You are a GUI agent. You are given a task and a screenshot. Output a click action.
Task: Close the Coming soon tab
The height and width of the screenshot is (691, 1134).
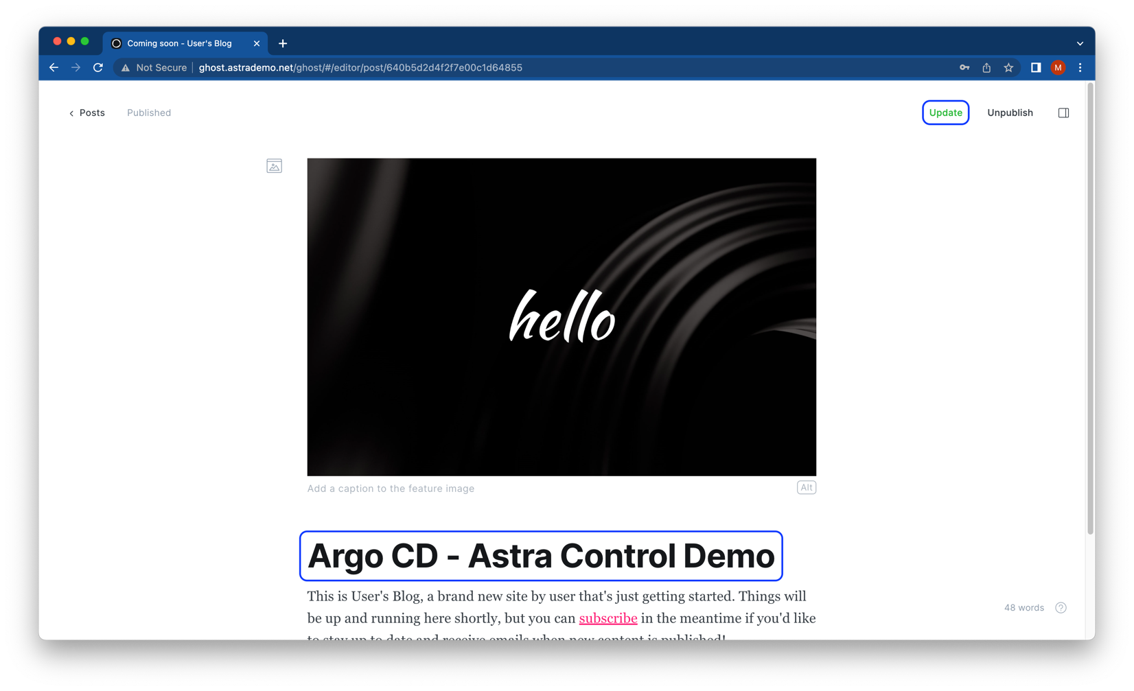point(257,43)
